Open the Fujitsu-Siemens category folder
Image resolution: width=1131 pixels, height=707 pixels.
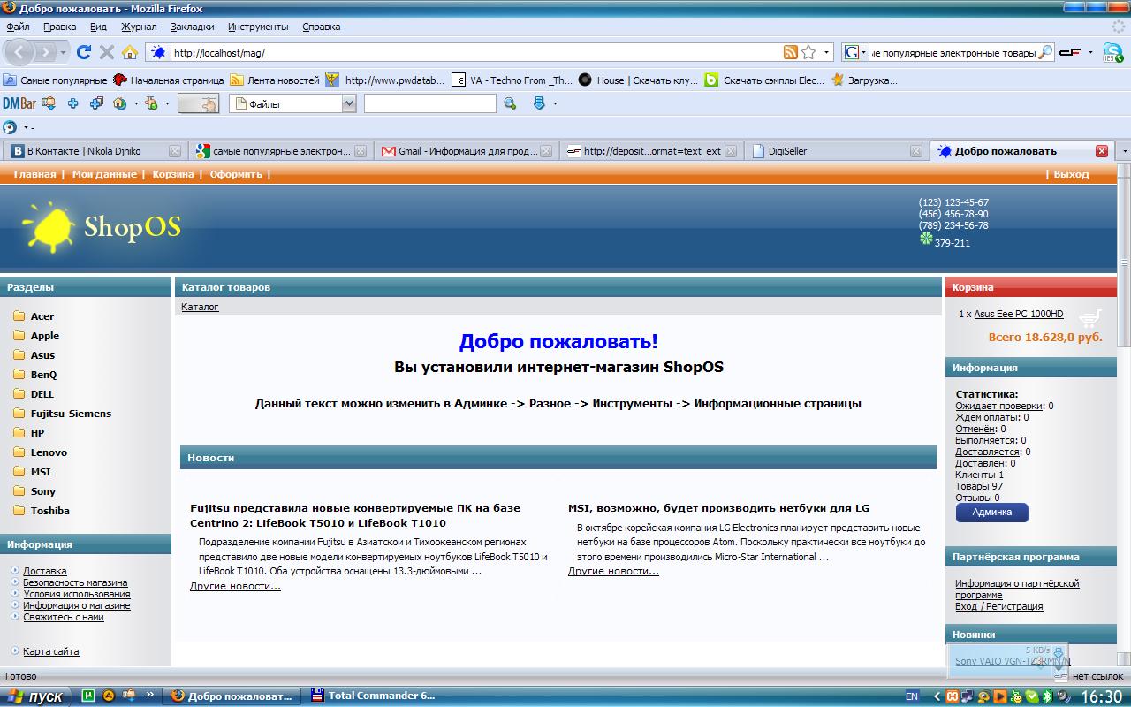click(x=71, y=414)
